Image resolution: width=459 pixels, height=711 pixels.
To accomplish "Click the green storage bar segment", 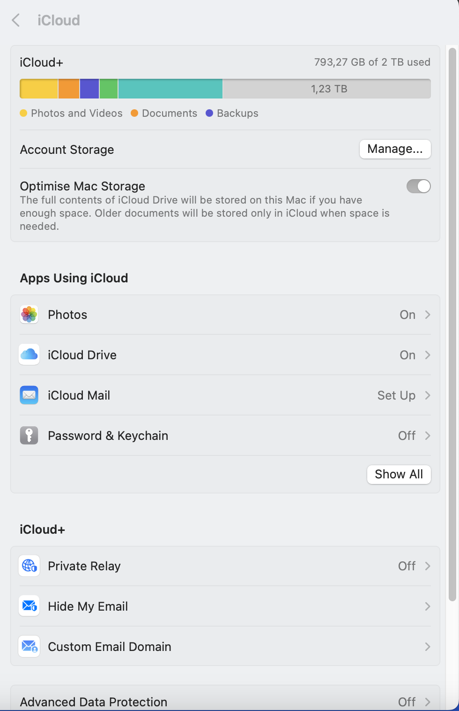I will [109, 89].
